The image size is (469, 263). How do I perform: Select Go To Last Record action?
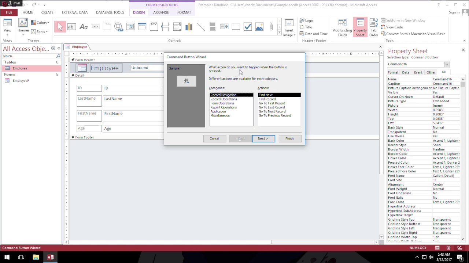(x=272, y=107)
